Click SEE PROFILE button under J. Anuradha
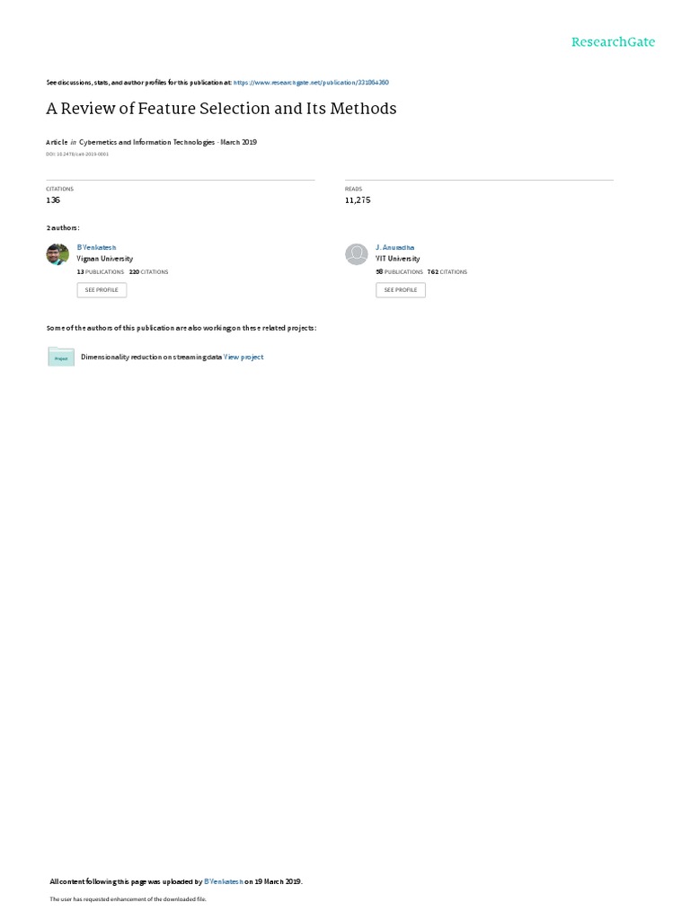The width and height of the screenshot is (690, 920). [401, 290]
